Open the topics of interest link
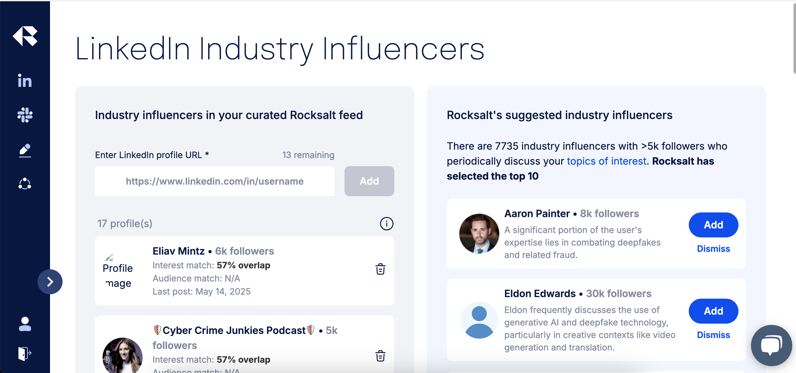This screenshot has height=373, width=796. click(607, 161)
